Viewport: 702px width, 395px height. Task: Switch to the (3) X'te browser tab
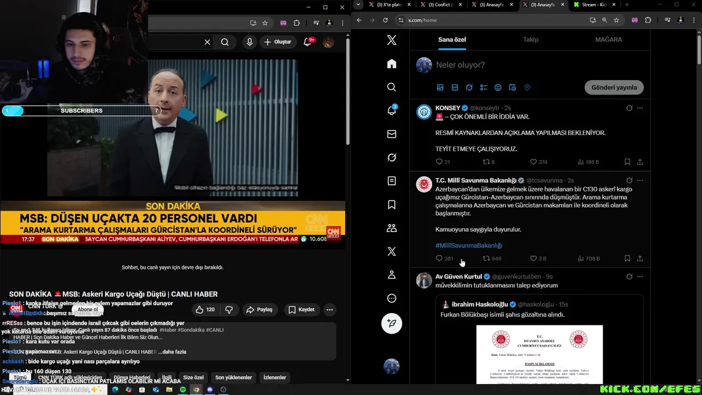click(390, 5)
